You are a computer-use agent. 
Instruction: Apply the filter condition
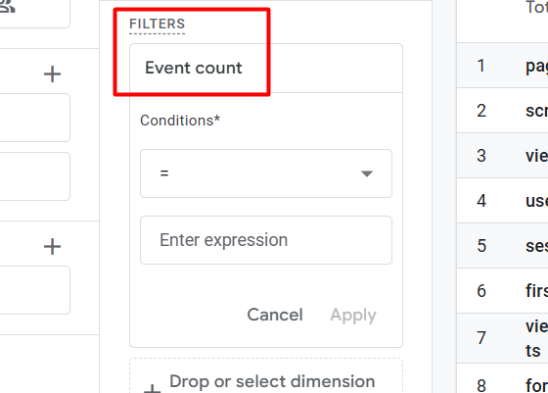point(353,315)
